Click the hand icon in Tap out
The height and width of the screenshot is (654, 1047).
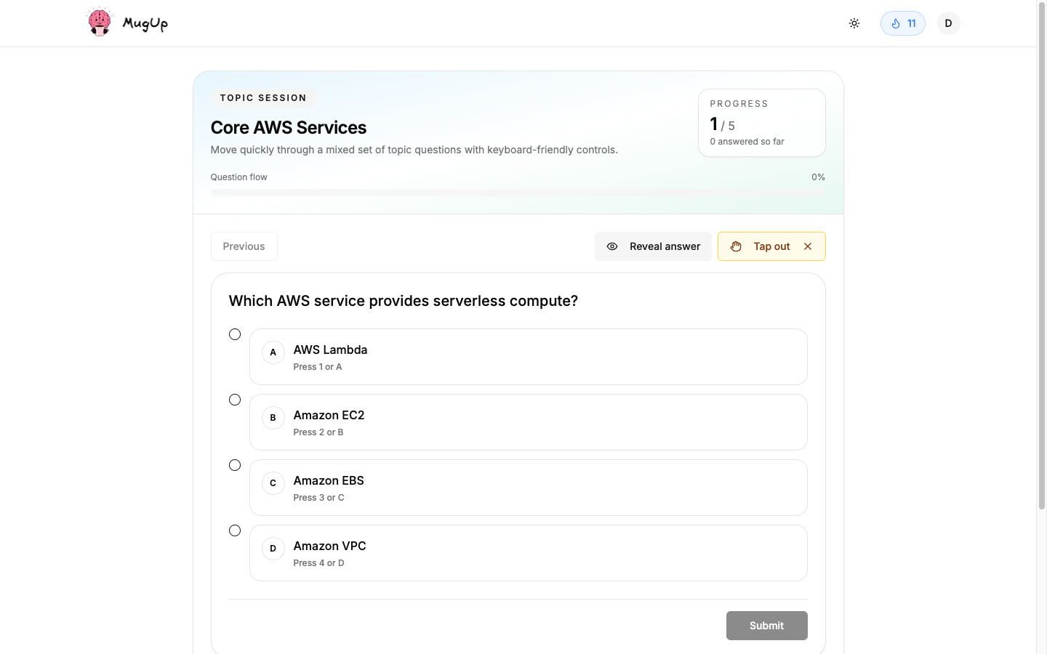[736, 246]
